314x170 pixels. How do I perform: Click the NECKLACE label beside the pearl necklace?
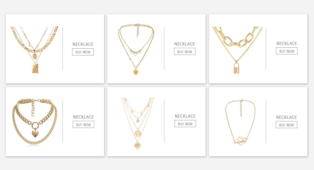point(185,44)
